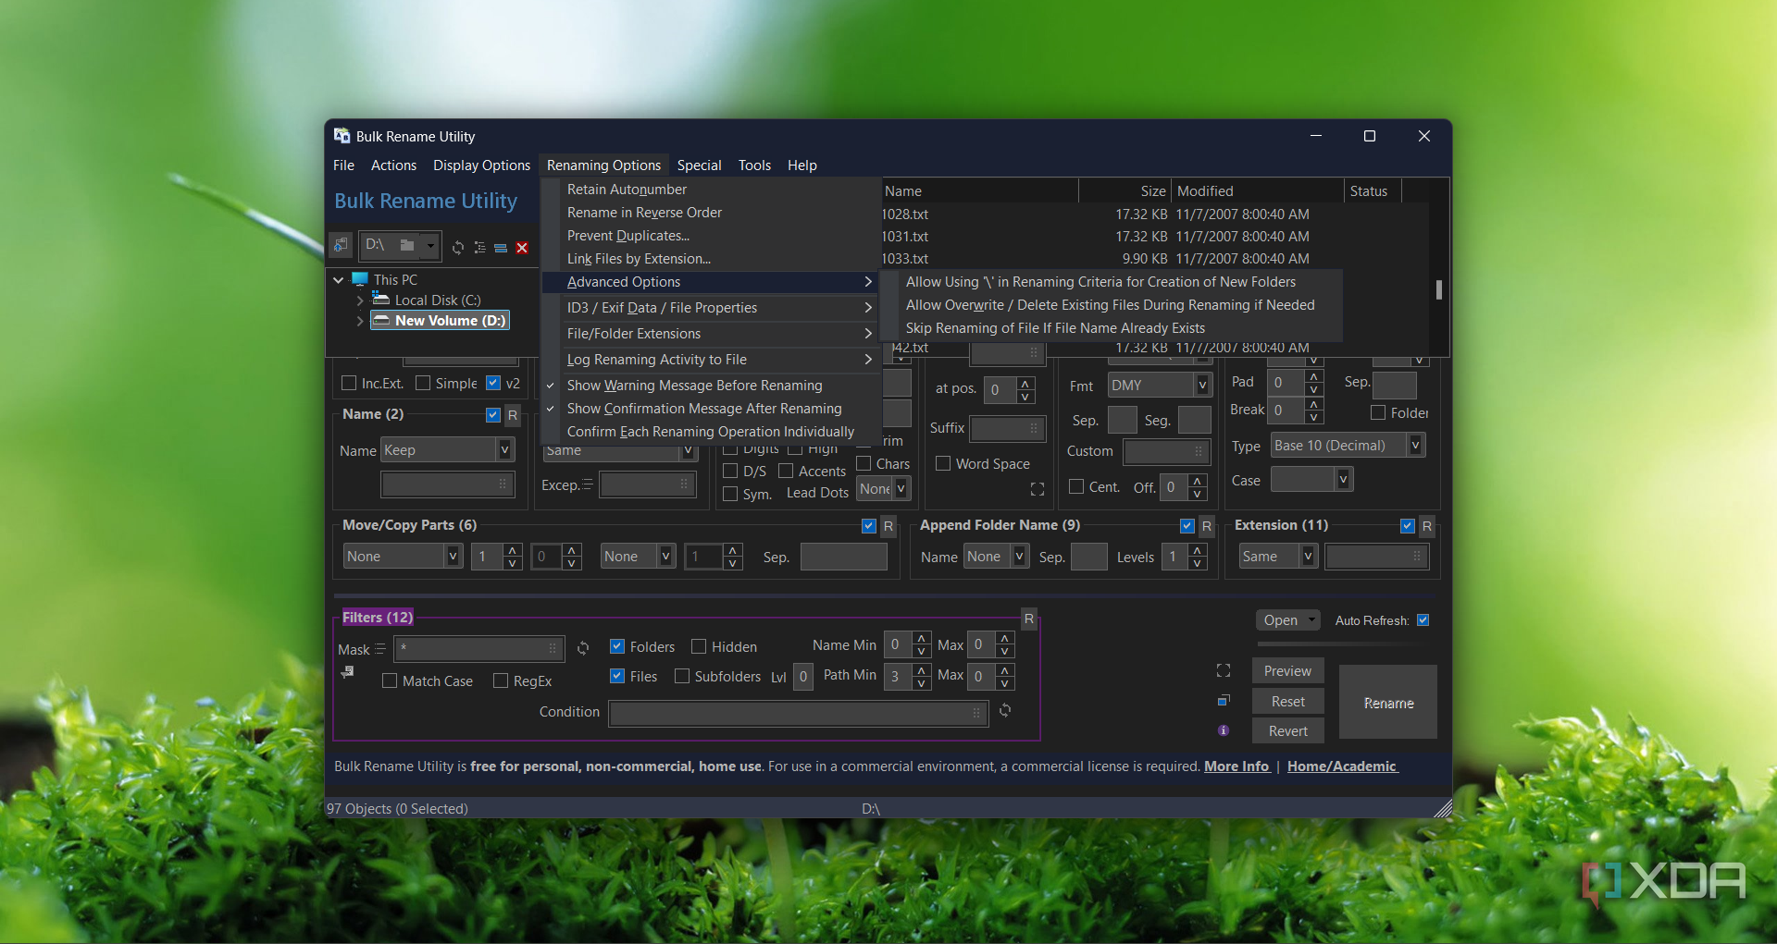Click the R reset icon for Name (2)
This screenshot has height=944, width=1777.
tap(513, 415)
